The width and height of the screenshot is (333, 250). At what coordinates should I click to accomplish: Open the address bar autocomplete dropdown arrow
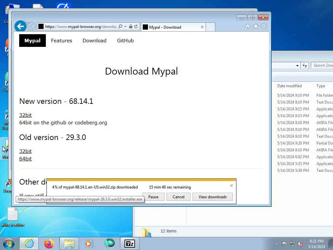coord(125,27)
